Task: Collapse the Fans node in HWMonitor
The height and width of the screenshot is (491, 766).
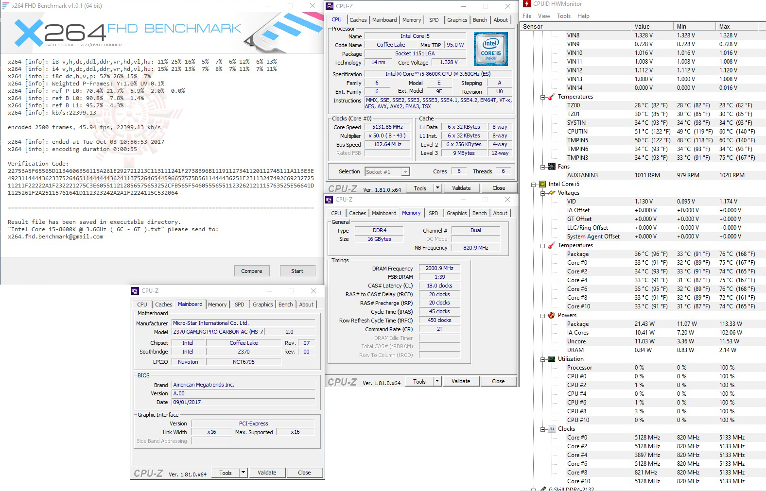Action: 542,167
